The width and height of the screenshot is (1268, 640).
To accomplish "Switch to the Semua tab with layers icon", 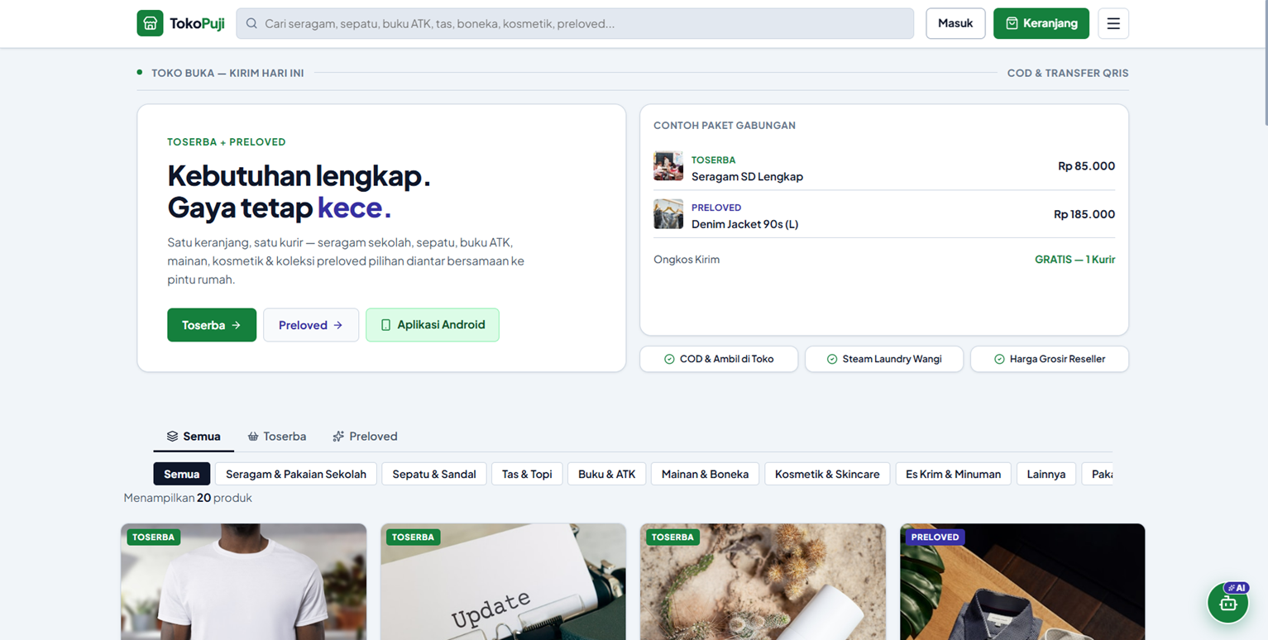I will tap(194, 436).
